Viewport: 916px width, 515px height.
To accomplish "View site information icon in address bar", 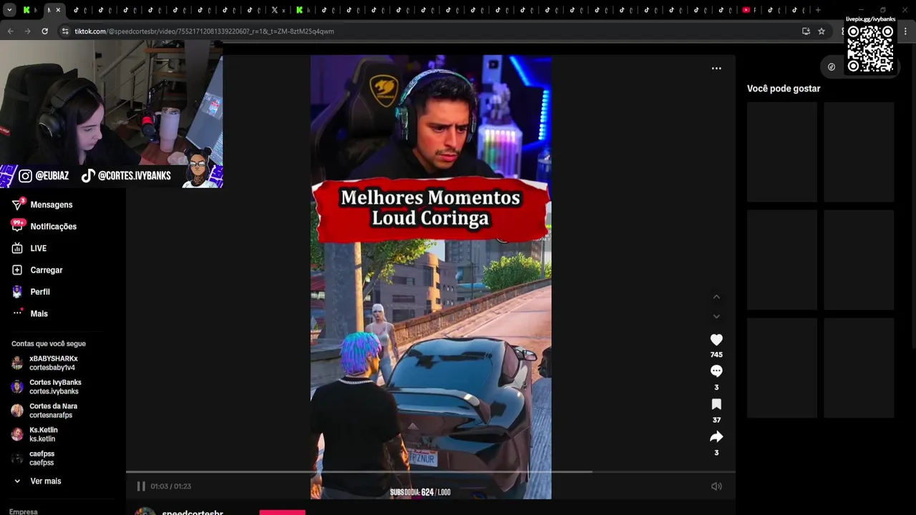I will point(65,31).
